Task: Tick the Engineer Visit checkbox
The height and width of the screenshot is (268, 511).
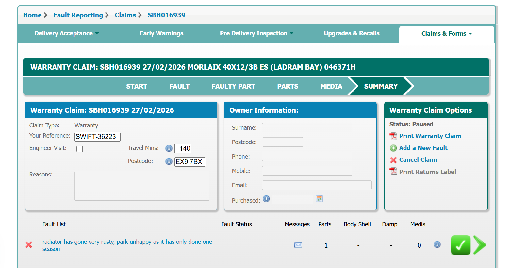Action: click(x=80, y=149)
